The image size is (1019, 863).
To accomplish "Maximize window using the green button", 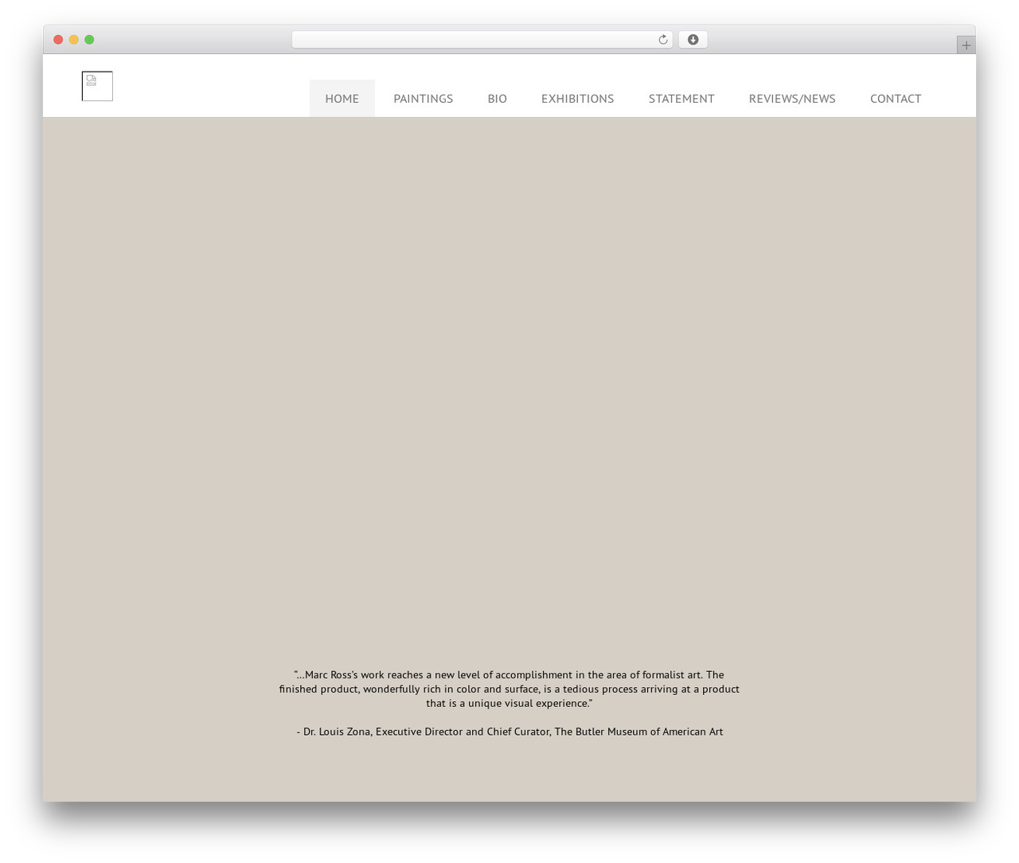I will point(89,40).
